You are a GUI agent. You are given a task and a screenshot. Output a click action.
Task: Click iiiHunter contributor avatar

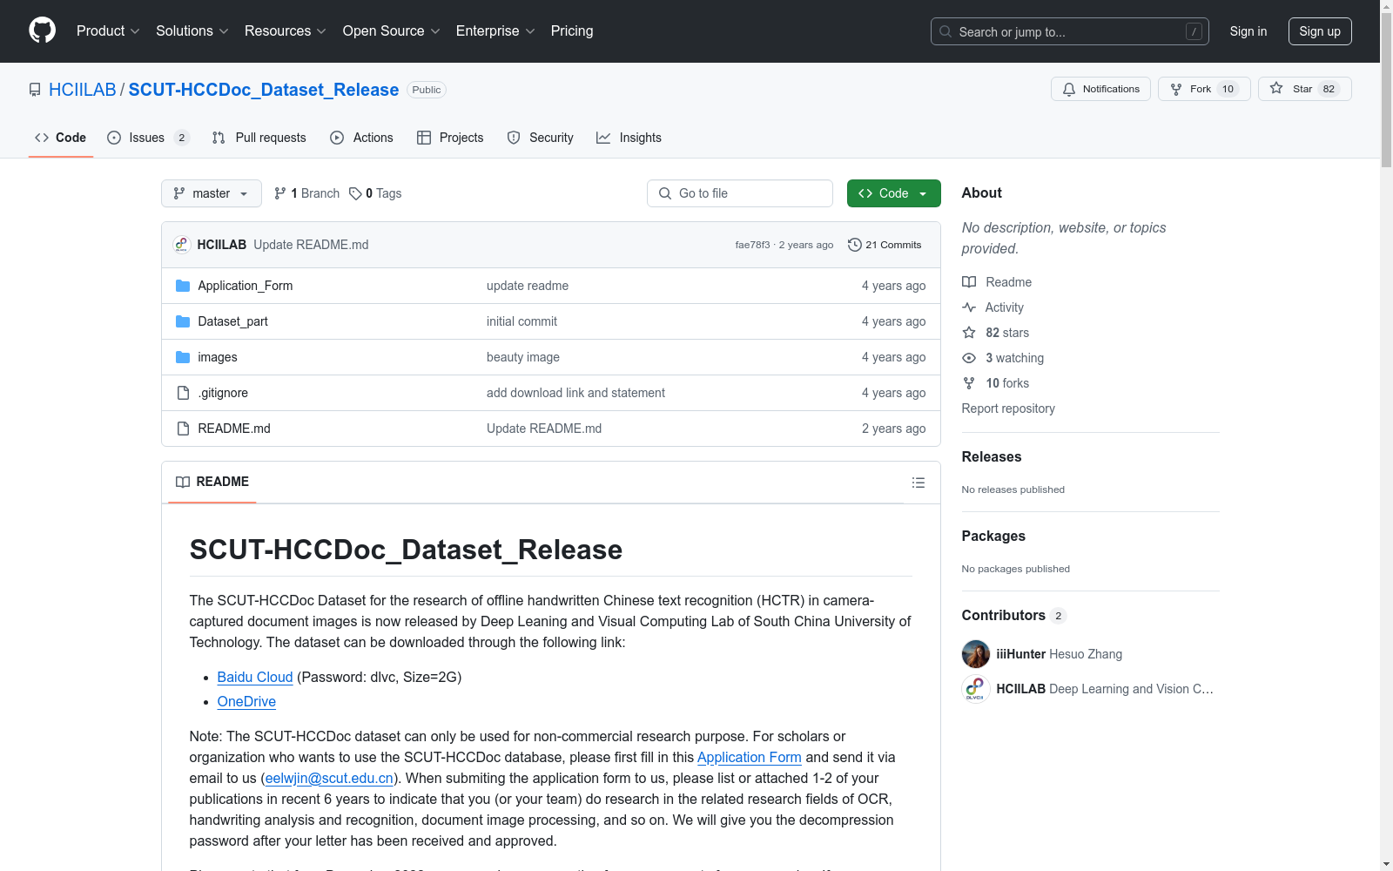(x=975, y=654)
